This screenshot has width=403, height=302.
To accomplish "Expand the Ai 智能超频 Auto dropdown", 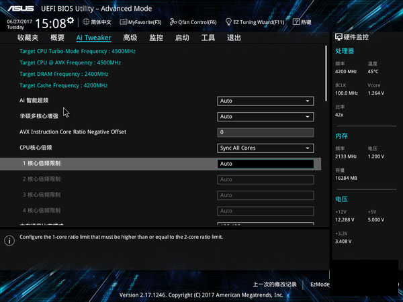I will pyautogui.click(x=265, y=101).
